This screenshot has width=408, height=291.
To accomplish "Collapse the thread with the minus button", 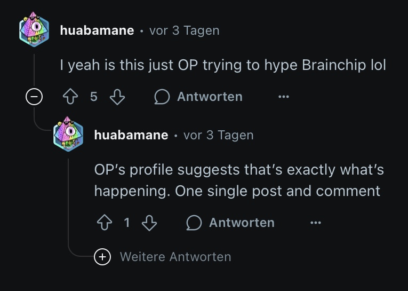I will pos(34,97).
